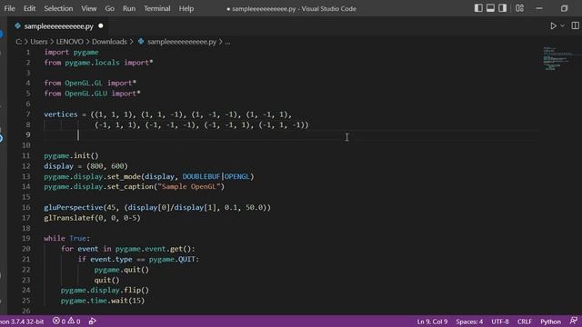582x327 pixels.
Task: Click line number 25 in the gutter
Action: tap(26, 301)
